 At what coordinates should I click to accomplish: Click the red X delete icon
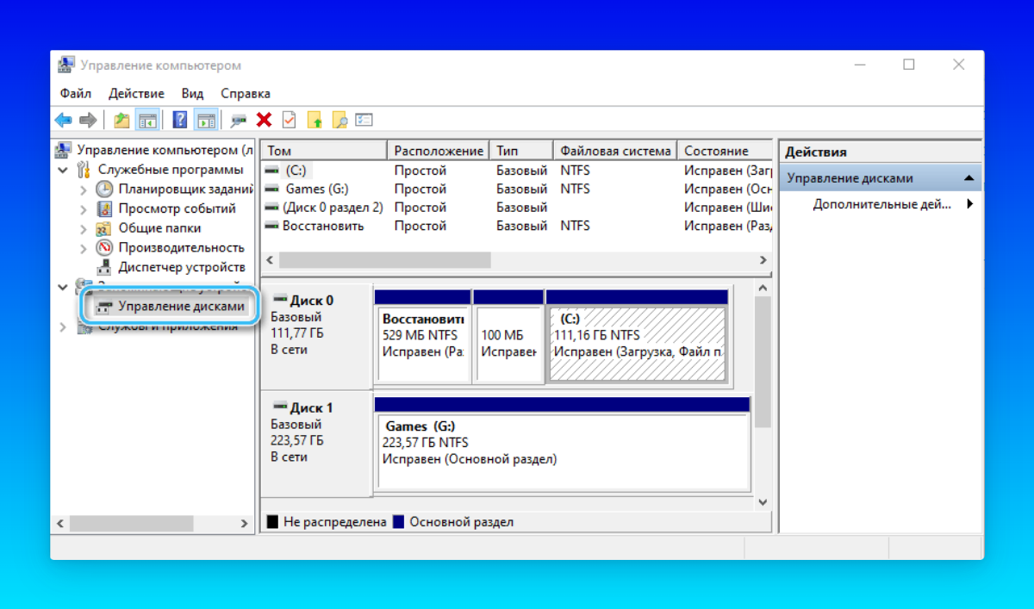(x=264, y=120)
